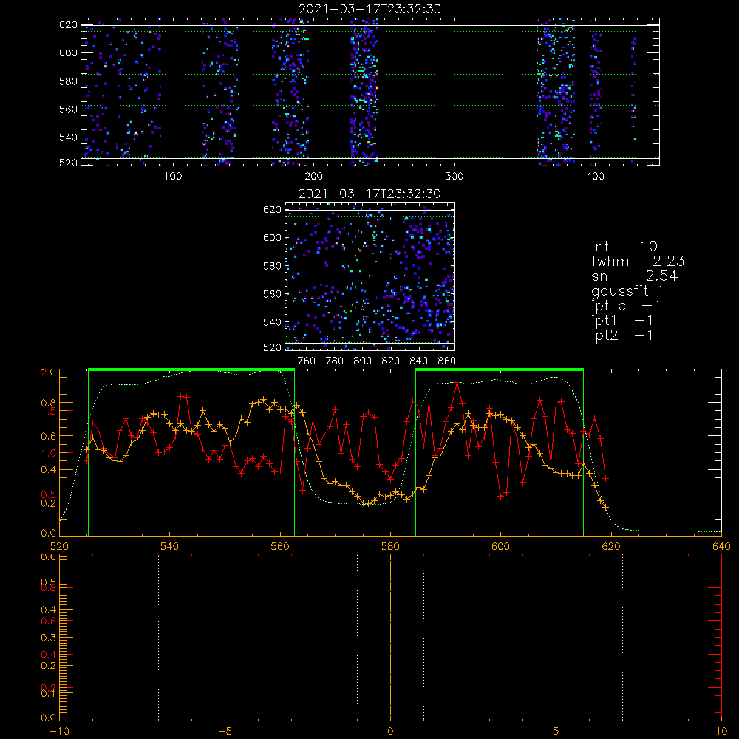Click the orange zero line in bottom plot
739x739 pixels.
pos(390,637)
